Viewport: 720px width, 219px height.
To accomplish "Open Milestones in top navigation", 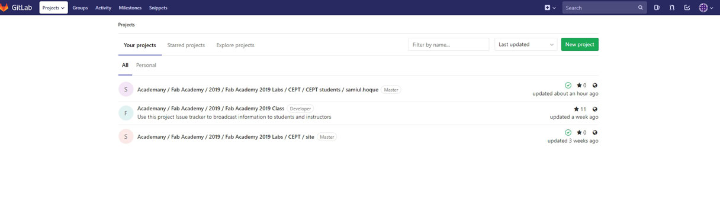I will pyautogui.click(x=130, y=8).
